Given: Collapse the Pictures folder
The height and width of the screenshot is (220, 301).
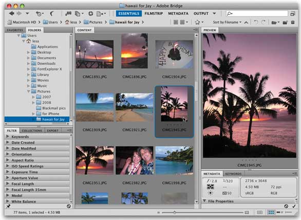Looking at the screenshot, I should (28, 91).
